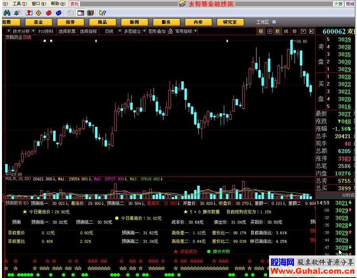Click the 内盘 value 10276
This screenshot has height=278, width=357.
point(343,173)
